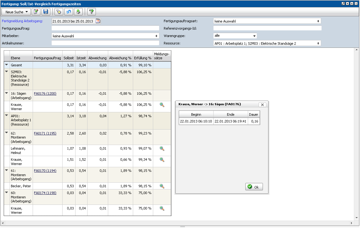This screenshot has width=360, height=228.
Task: Click the filter funnel icon in toolbar
Action: [92, 12]
